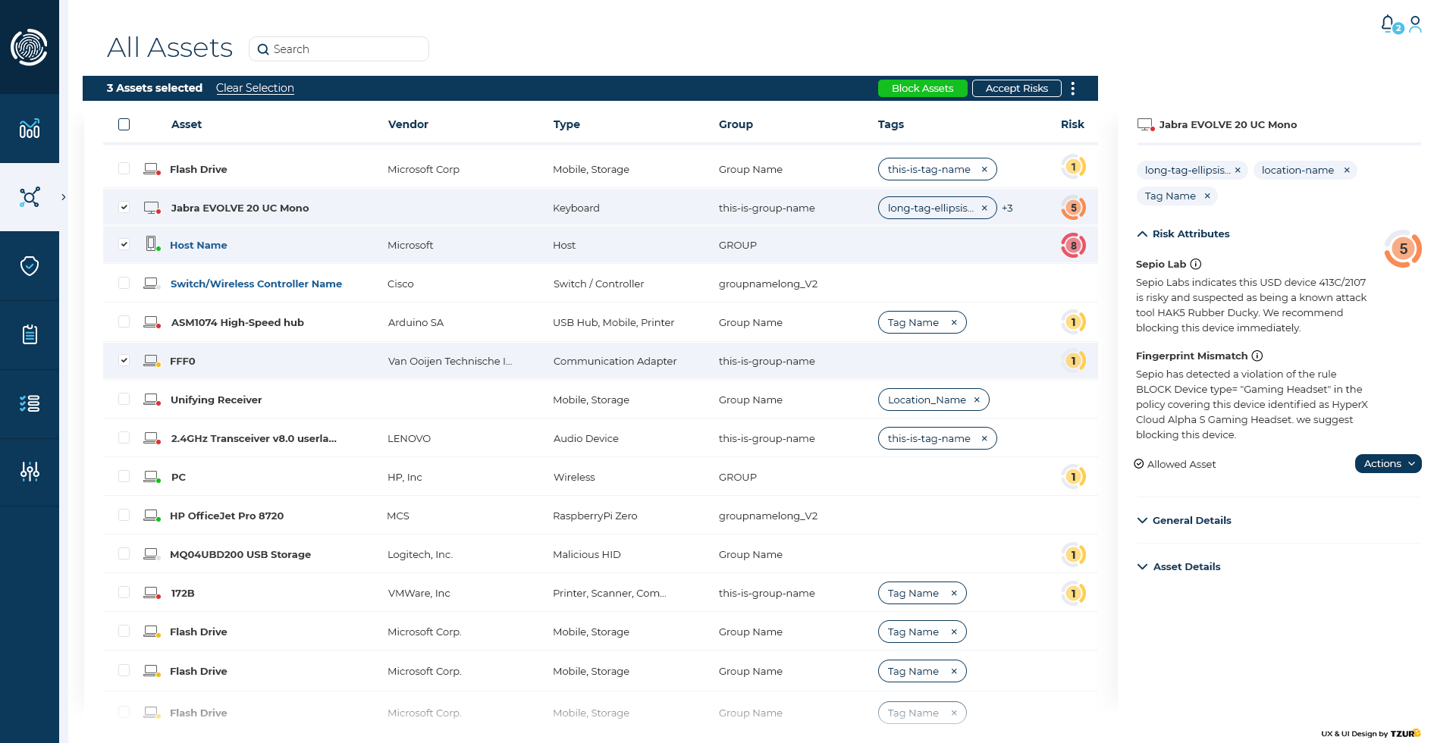Open the sliders settings sidebar icon
The height and width of the screenshot is (743, 1456).
30,472
